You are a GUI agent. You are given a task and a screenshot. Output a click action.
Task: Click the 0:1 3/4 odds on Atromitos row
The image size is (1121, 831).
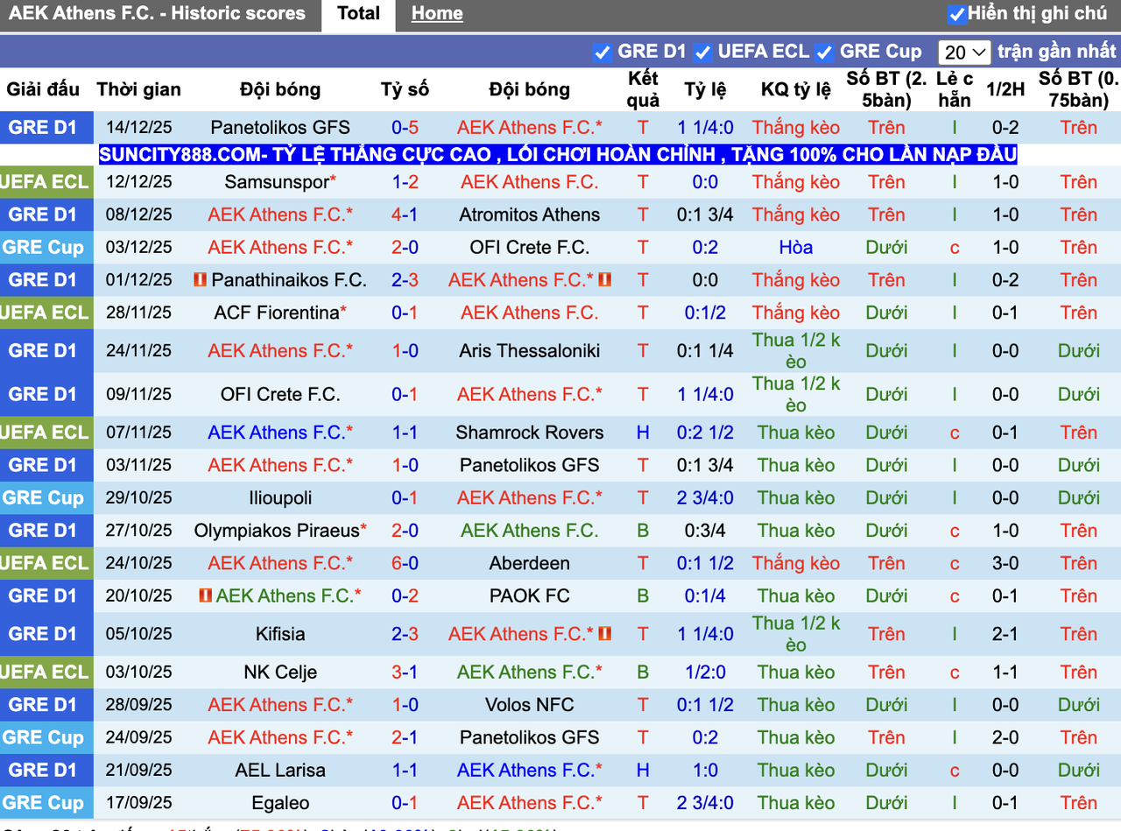point(705,215)
